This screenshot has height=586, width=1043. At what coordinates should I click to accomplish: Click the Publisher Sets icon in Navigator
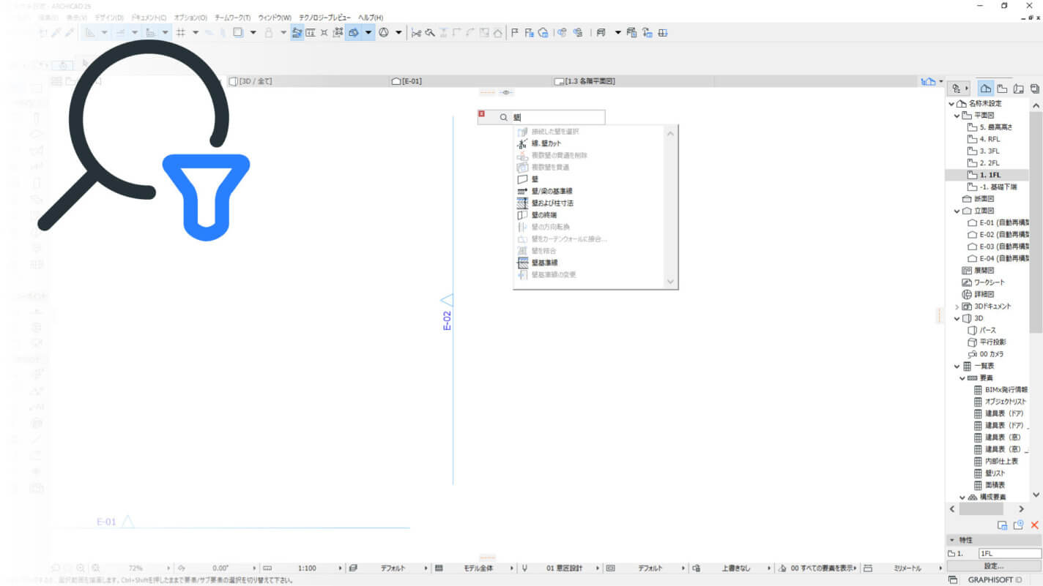tap(1034, 89)
